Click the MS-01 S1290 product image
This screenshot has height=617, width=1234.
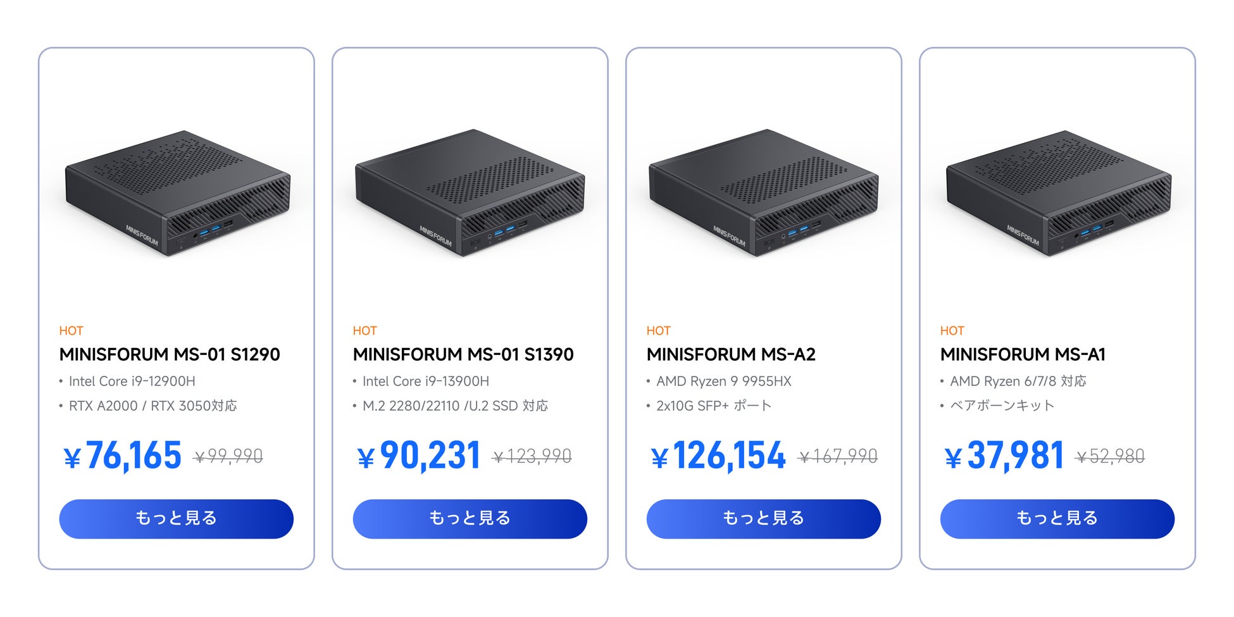click(x=177, y=193)
